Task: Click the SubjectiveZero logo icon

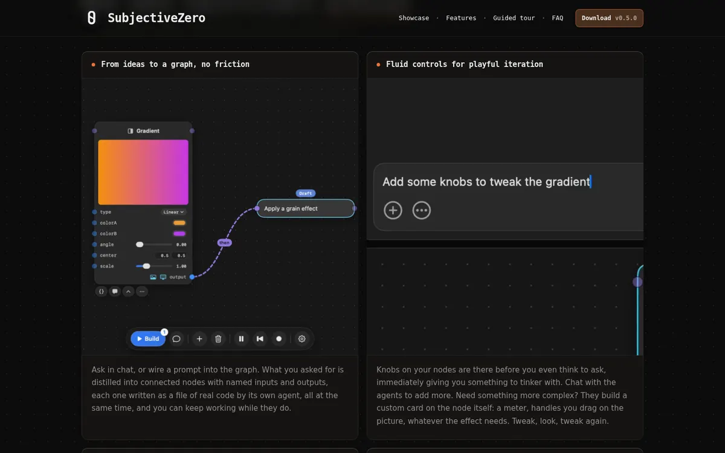Action: 91,18
